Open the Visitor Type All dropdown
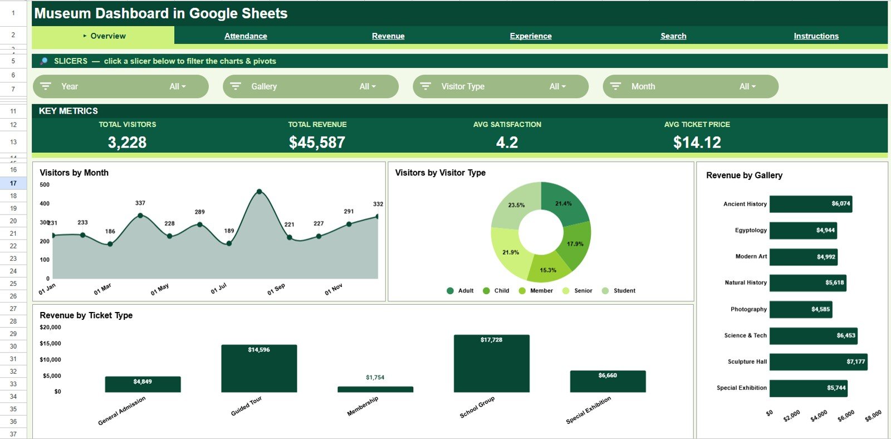891x439 pixels. tap(557, 86)
